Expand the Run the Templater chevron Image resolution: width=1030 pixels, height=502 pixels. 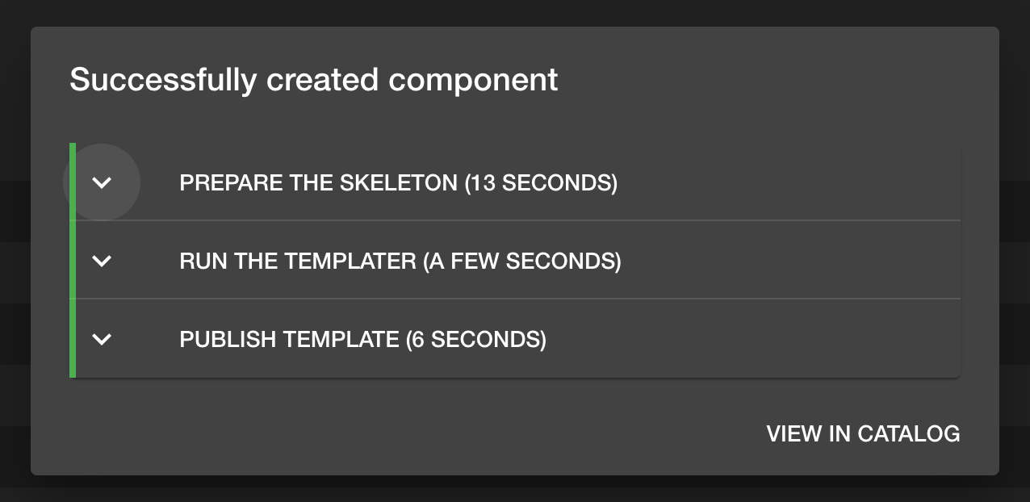(x=102, y=261)
